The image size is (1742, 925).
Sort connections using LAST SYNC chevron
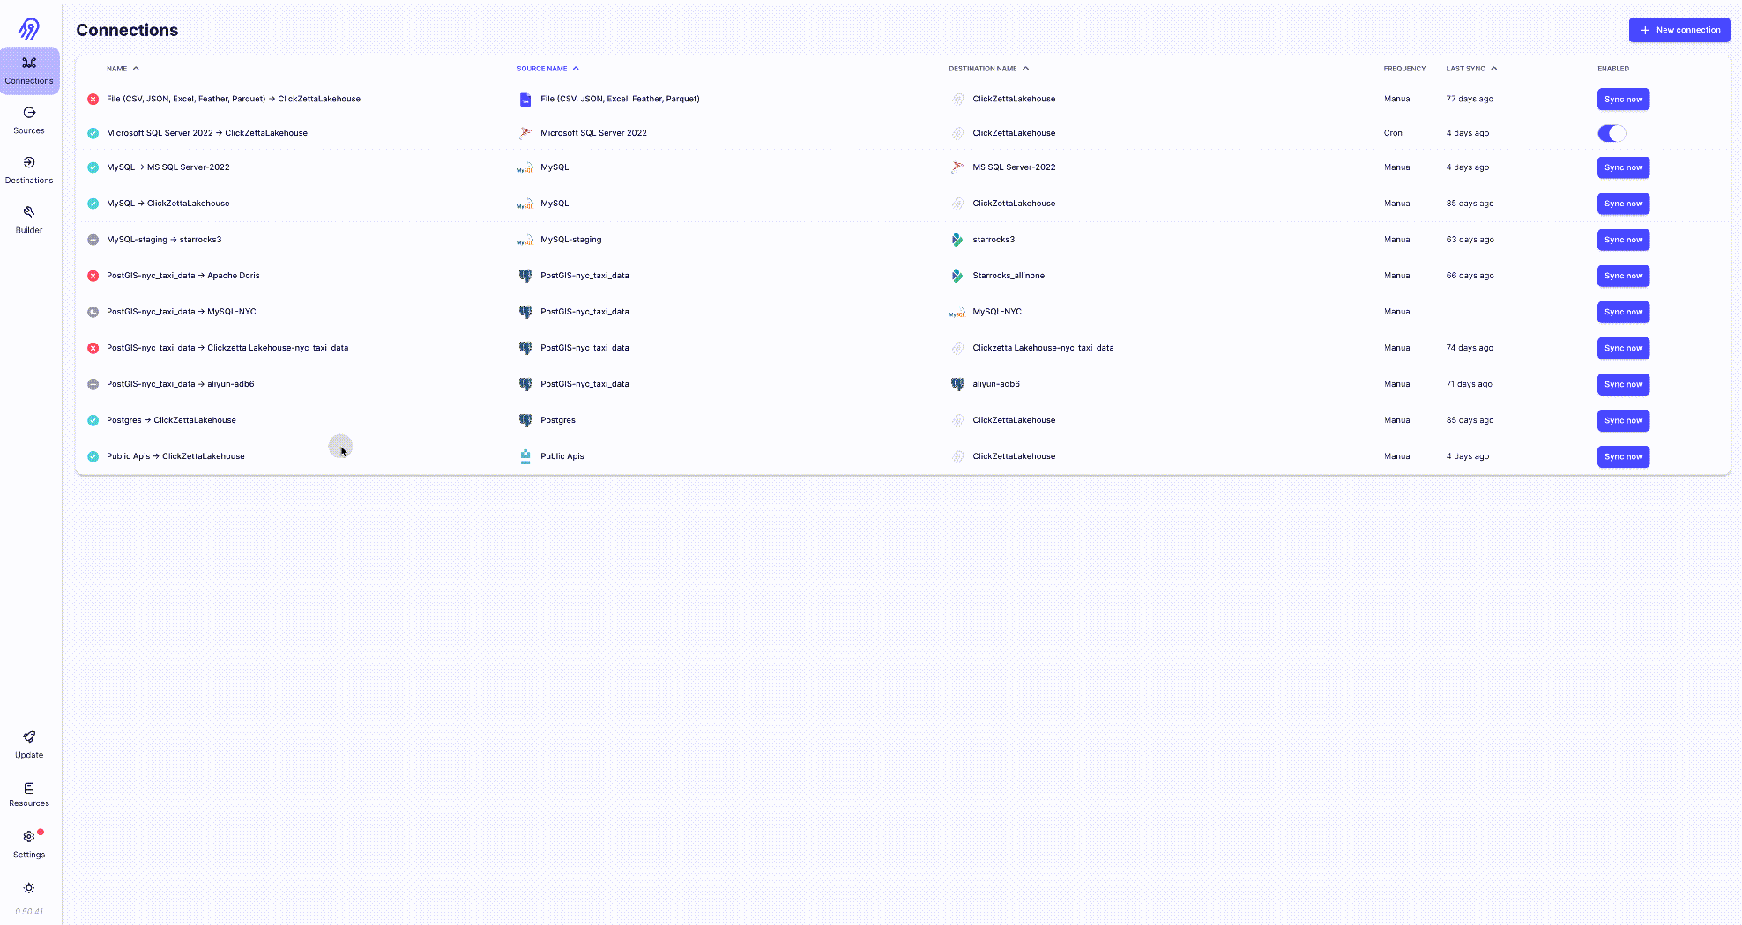point(1494,68)
